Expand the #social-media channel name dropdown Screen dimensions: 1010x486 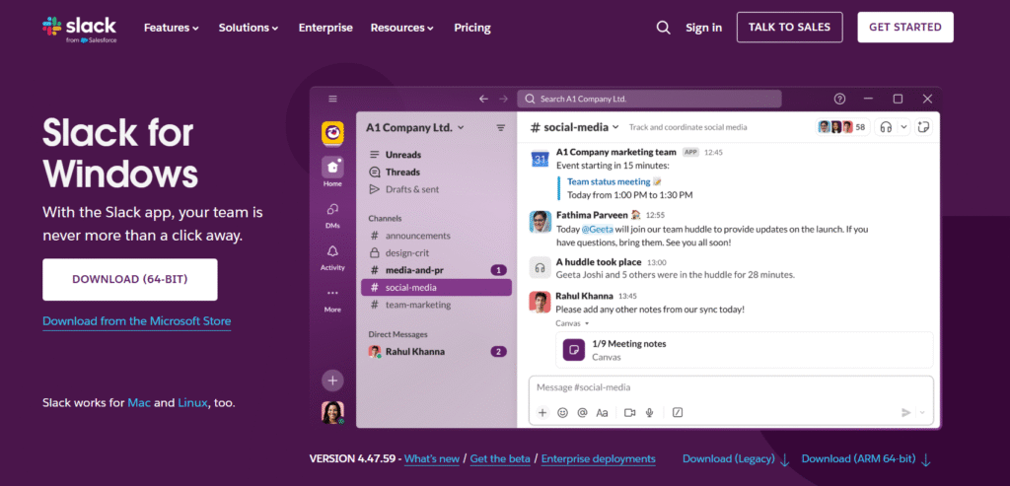[575, 127]
